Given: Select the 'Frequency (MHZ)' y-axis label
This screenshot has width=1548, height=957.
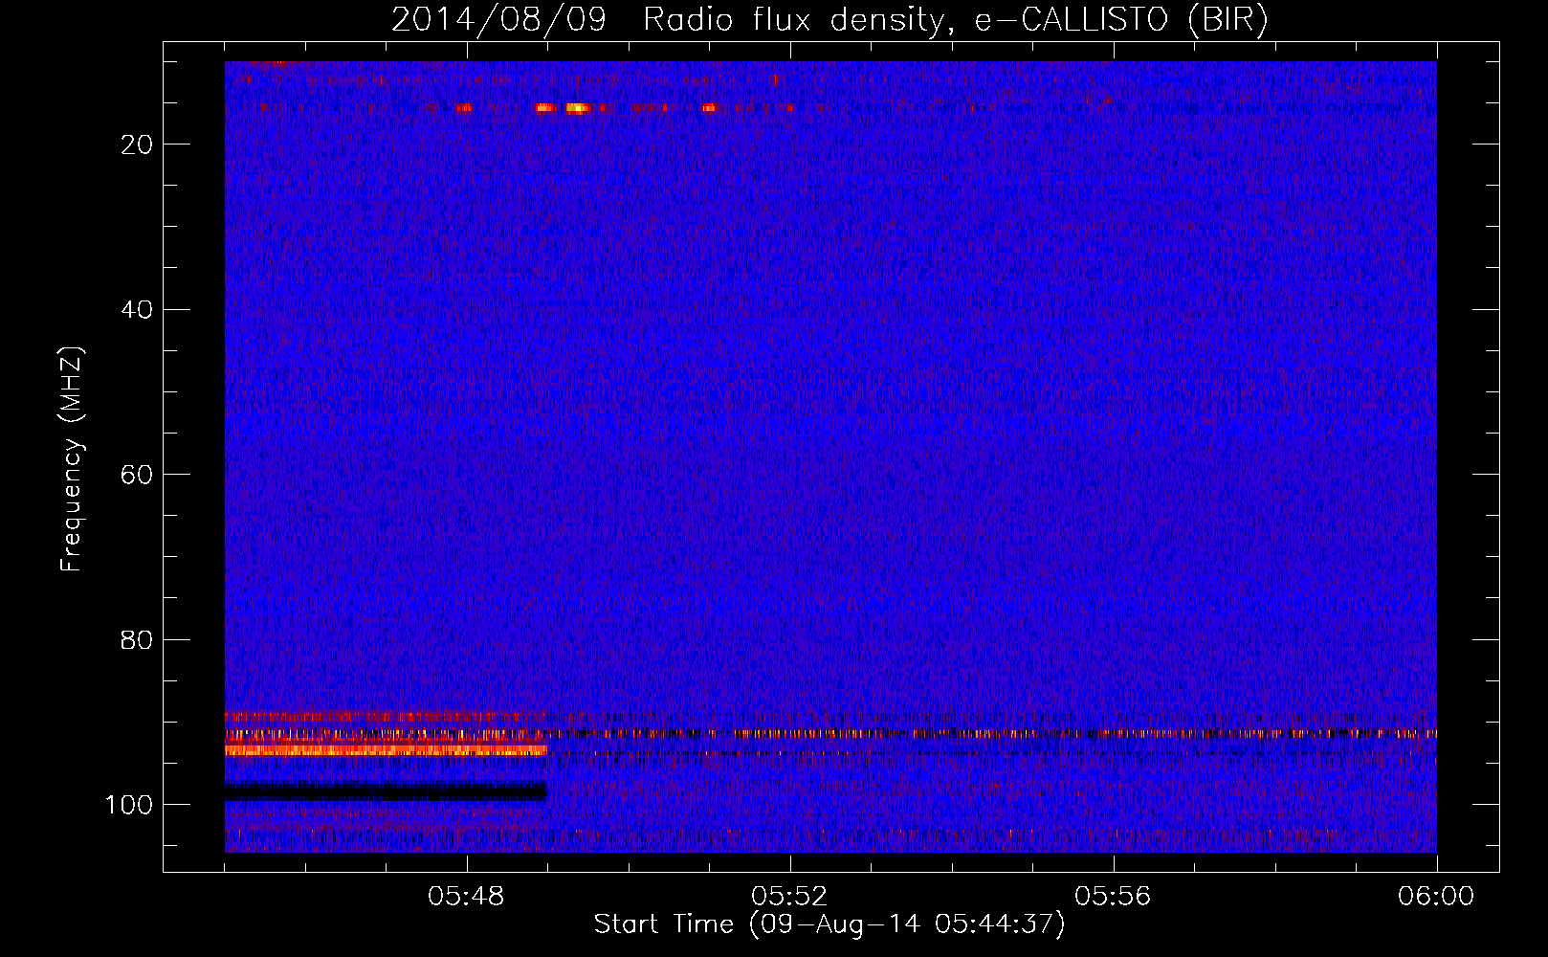Looking at the screenshot, I should pos(72,459).
